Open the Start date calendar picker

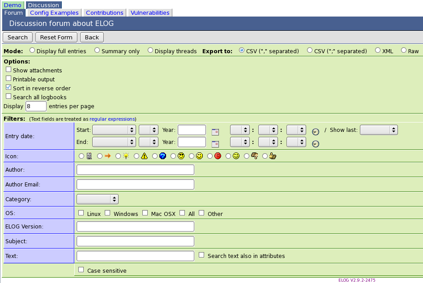pyautogui.click(x=215, y=132)
